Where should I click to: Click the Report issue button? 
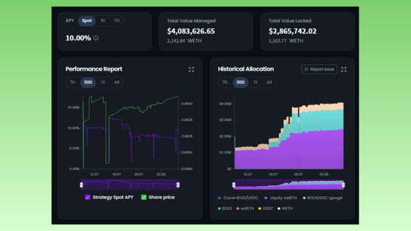coord(319,69)
